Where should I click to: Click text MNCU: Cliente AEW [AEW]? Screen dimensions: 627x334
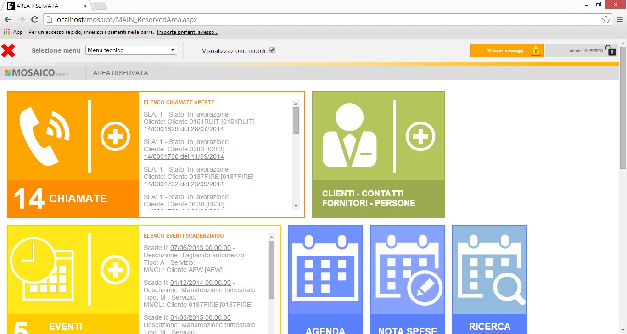[183, 270]
